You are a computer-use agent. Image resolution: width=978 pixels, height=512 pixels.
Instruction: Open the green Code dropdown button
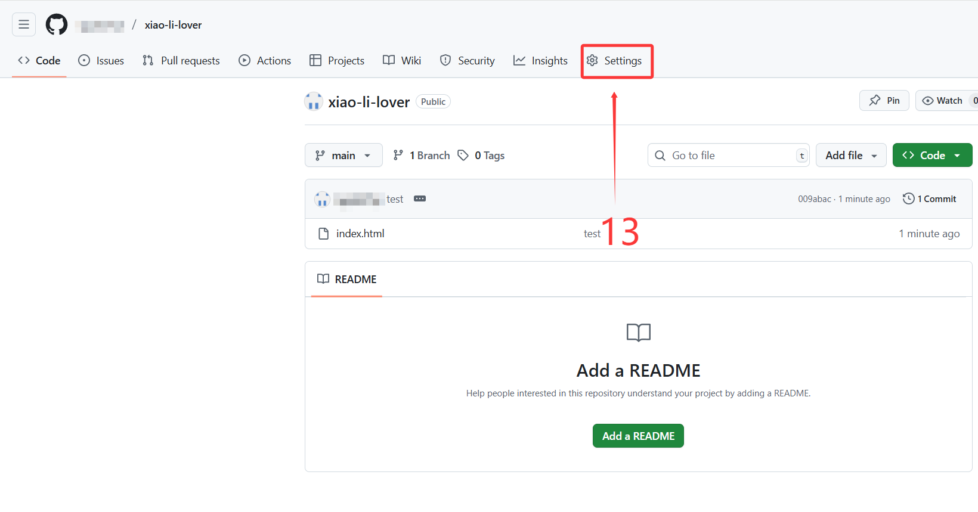tap(933, 155)
